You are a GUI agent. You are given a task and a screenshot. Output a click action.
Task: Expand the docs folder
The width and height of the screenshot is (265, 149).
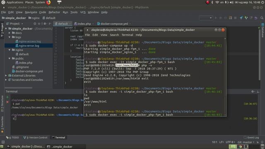[10, 33]
